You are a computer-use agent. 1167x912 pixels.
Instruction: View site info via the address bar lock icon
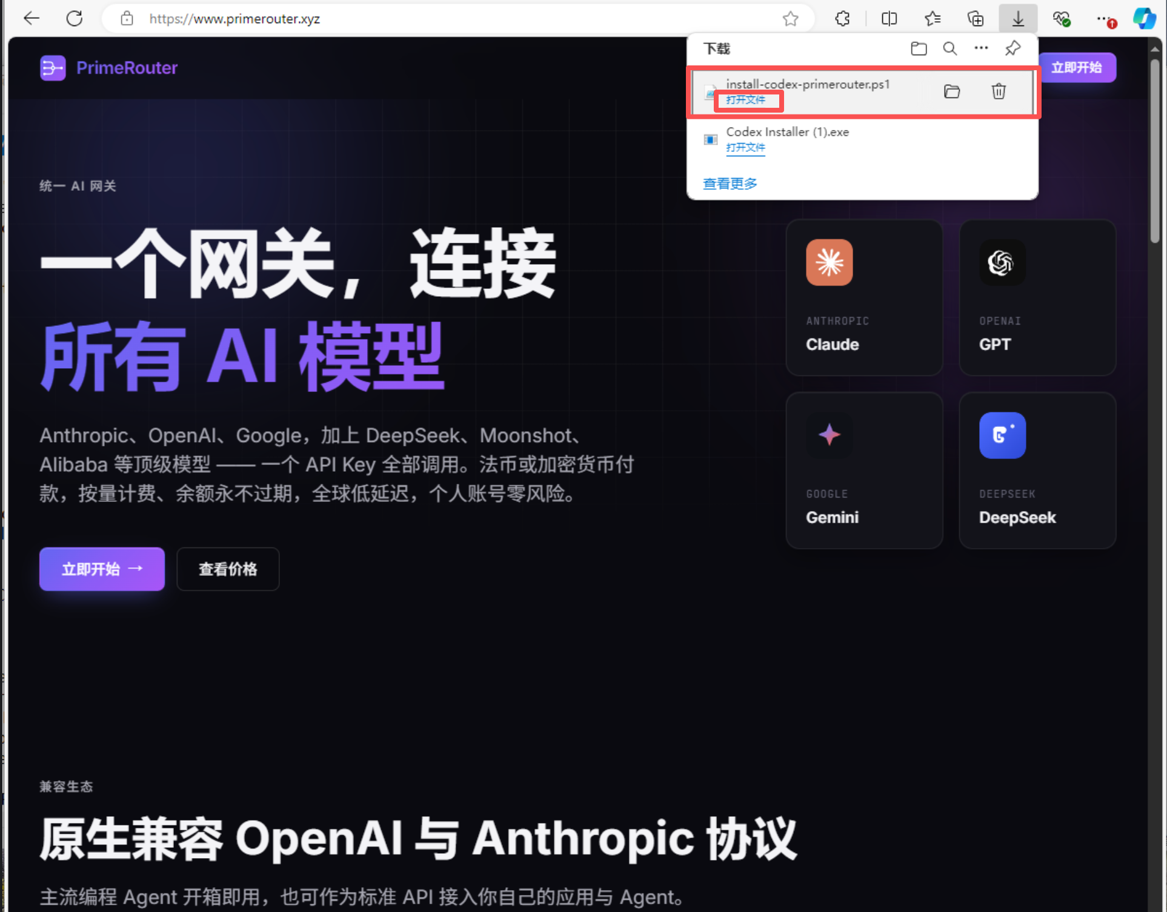pos(127,19)
